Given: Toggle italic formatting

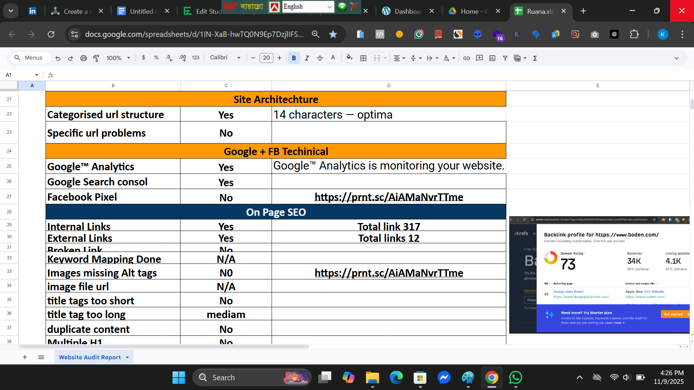Looking at the screenshot, I should [307, 58].
